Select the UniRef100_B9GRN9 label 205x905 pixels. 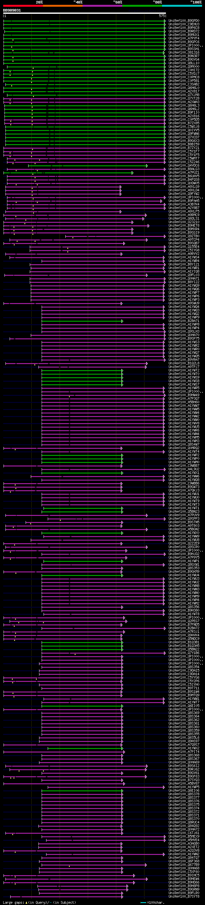click(184, 890)
